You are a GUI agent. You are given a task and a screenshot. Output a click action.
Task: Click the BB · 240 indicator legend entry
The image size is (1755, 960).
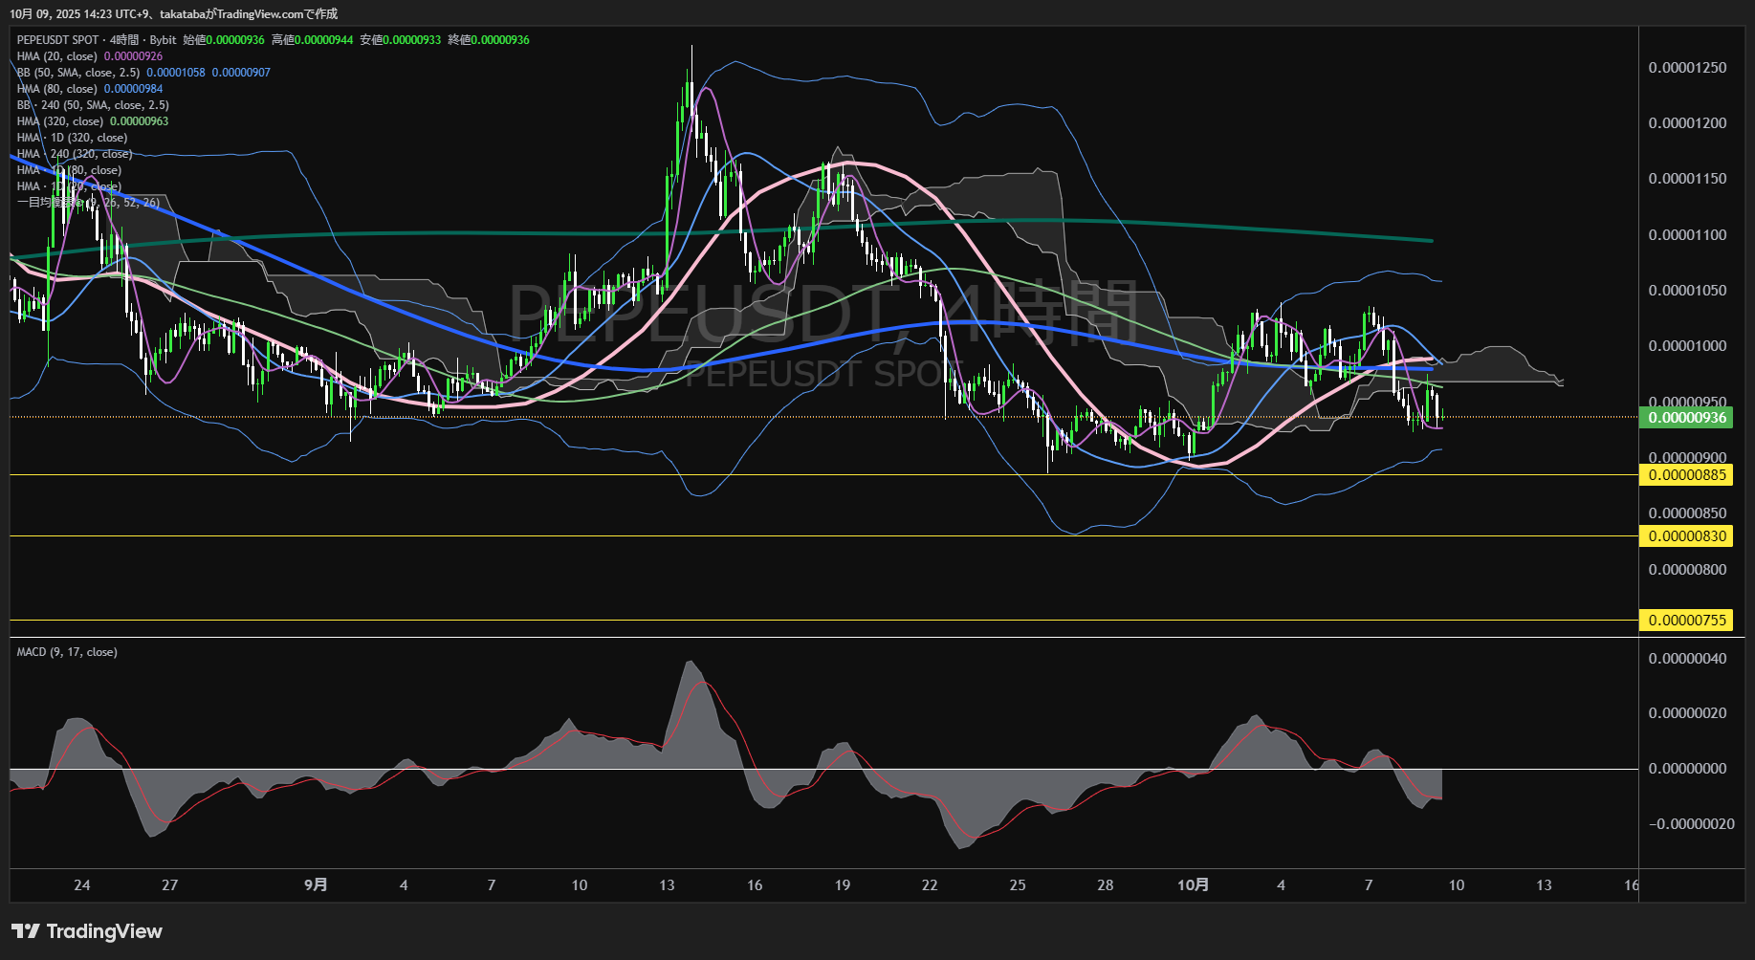92,105
